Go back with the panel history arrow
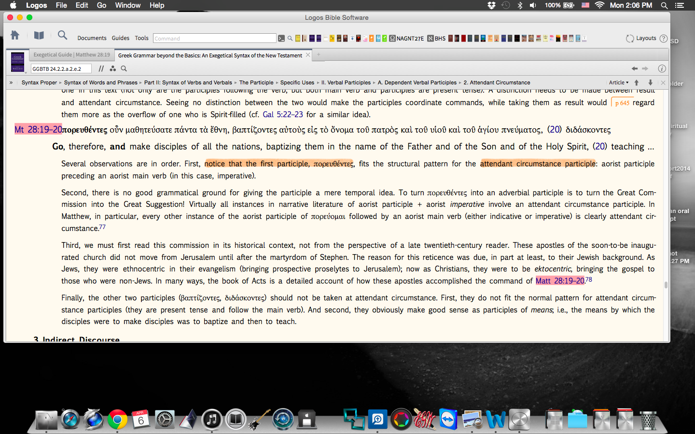695x434 pixels. tap(635, 68)
